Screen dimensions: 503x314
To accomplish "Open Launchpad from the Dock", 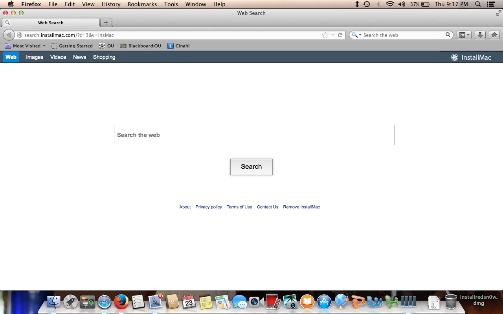I will click(71, 301).
